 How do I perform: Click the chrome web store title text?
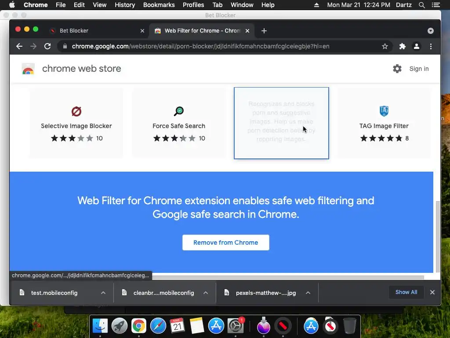pos(81,69)
